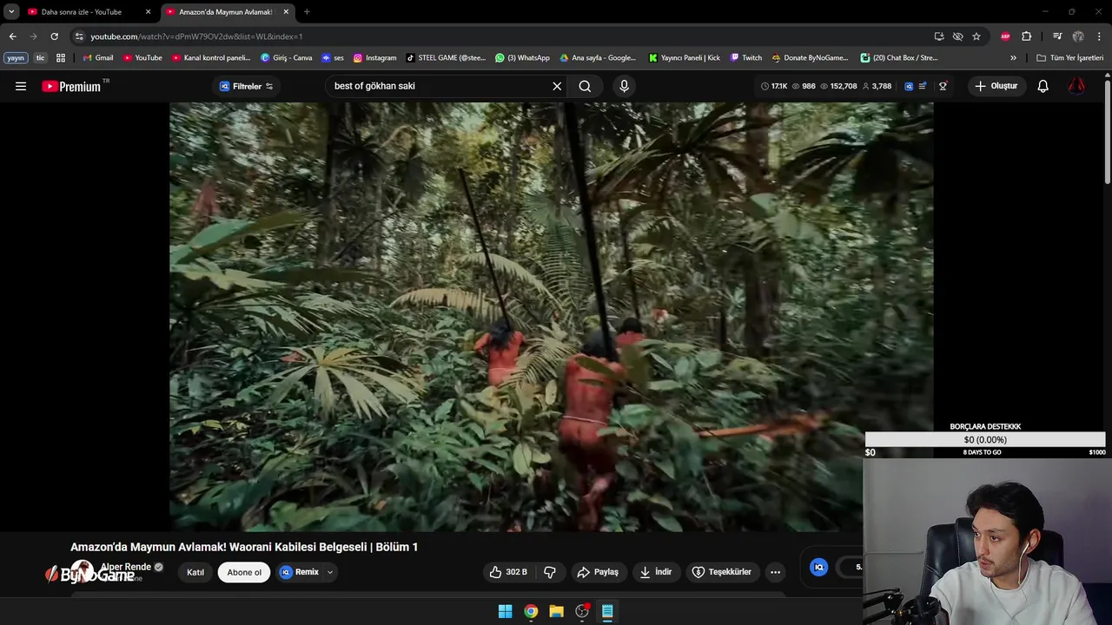Open Donate ByNoGame bookmark
Screen dimensions: 1112x625
[810, 58]
